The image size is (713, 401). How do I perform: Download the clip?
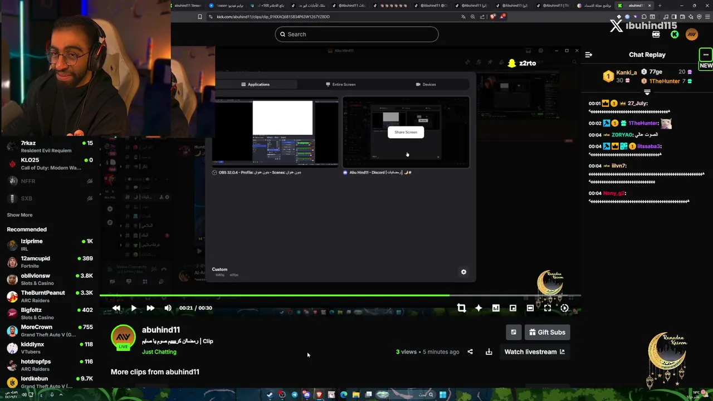coord(489,352)
